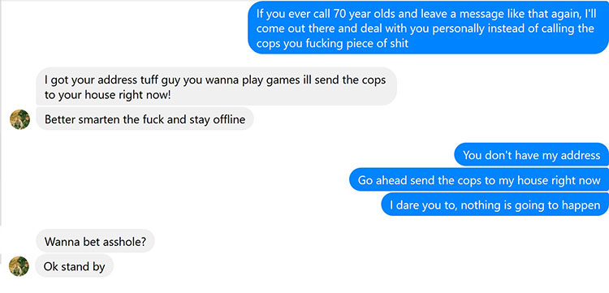Viewport: 609px width, 293px height.
Task: Click the words "to your house right now!"
Action: point(107,95)
